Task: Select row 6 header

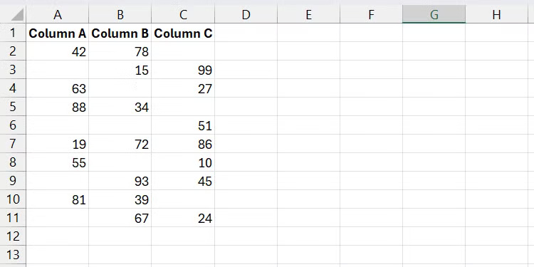Action: coord(13,125)
